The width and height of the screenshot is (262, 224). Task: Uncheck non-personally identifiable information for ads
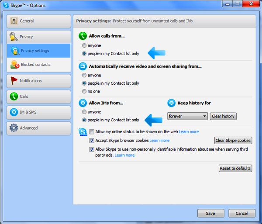[92, 149]
